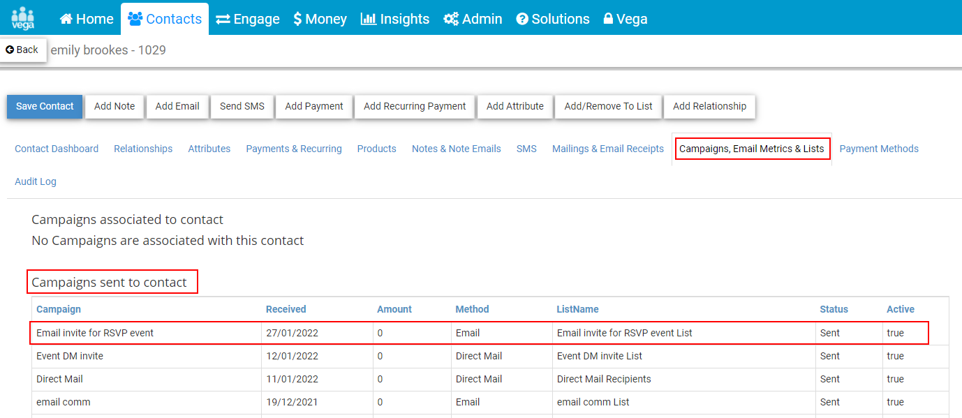The width and height of the screenshot is (962, 418).
Task: Open the Notes & Note Emails tab
Action: 457,149
